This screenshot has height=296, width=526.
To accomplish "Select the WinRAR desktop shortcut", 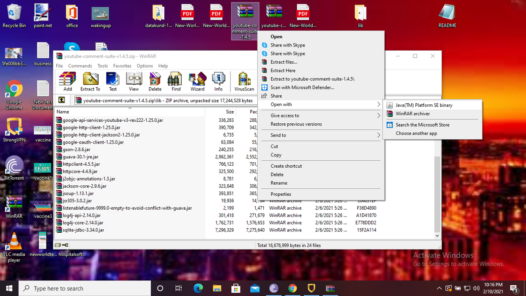I will tap(14, 206).
